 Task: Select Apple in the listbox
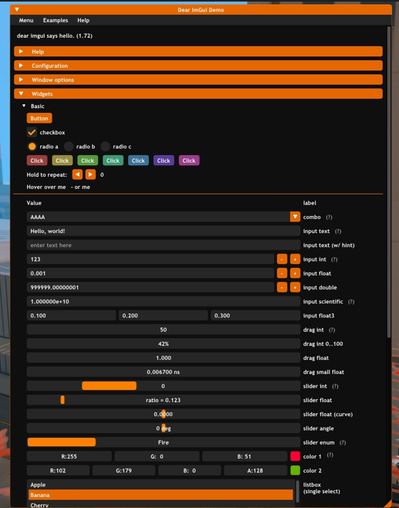pyautogui.click(x=161, y=485)
